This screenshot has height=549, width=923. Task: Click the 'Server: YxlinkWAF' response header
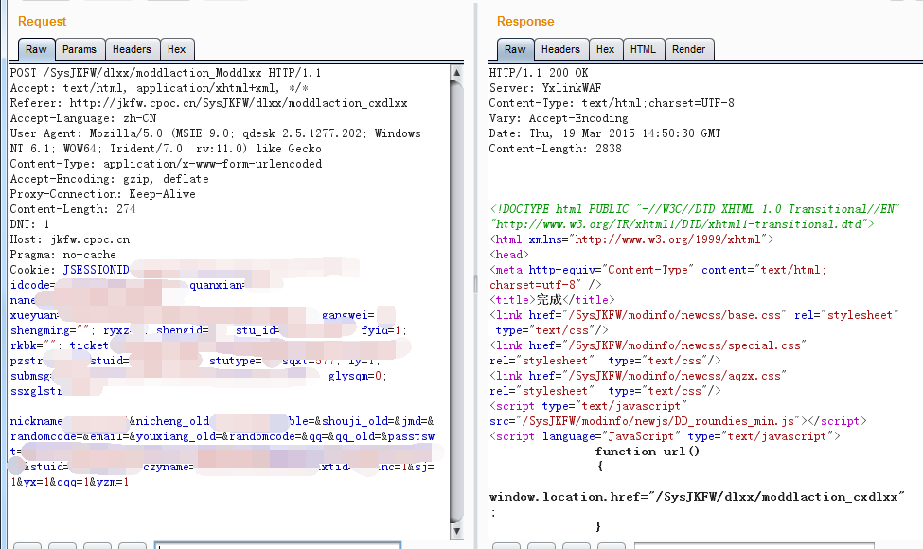pyautogui.click(x=545, y=88)
